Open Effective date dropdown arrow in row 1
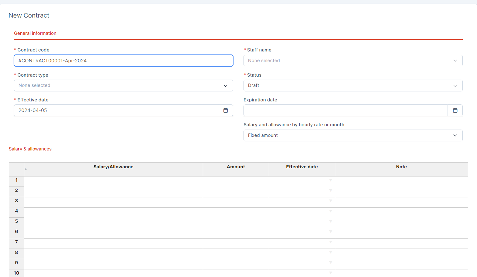 point(330,180)
